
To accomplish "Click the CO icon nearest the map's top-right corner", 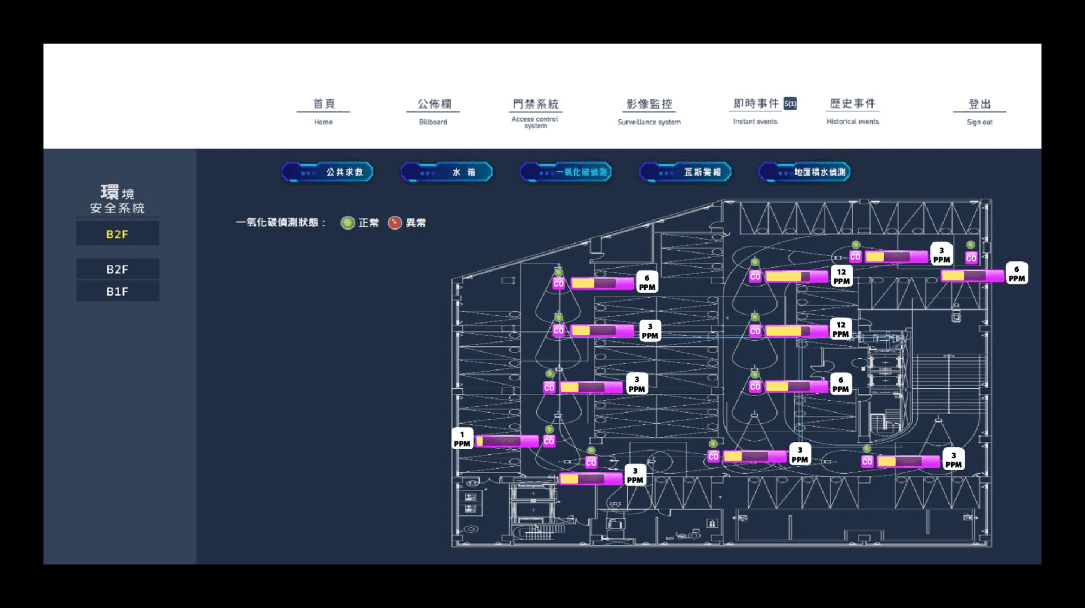I will (971, 258).
